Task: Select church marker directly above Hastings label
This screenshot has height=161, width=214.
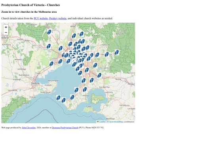Action: (x=85, y=89)
